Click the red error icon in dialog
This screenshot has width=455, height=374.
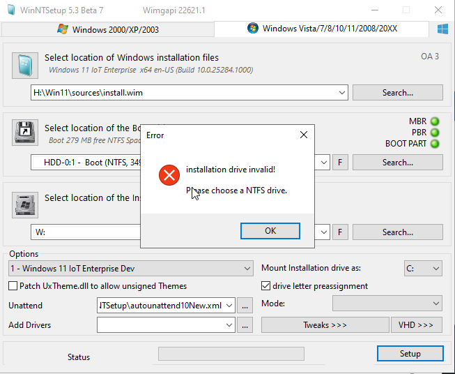[x=169, y=175]
